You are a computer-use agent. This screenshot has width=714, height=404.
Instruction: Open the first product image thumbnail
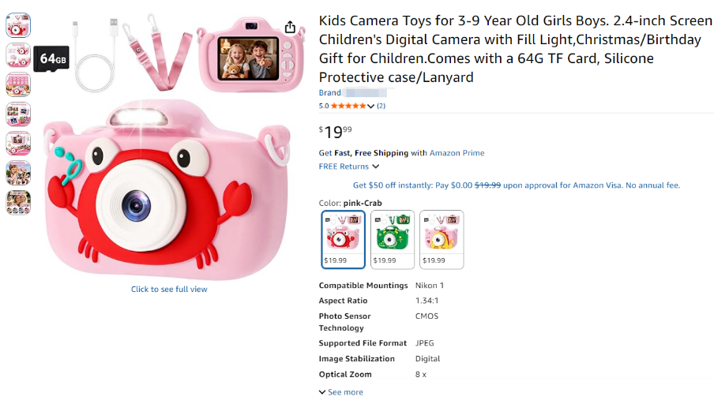18,26
